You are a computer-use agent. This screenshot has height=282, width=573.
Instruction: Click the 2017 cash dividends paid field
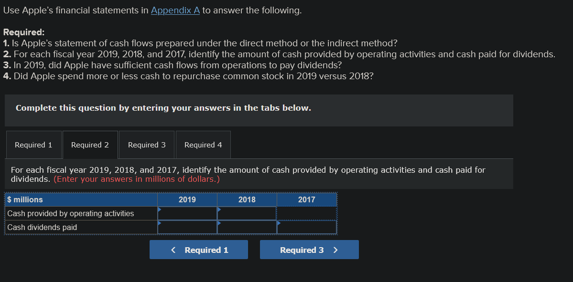[306, 227]
